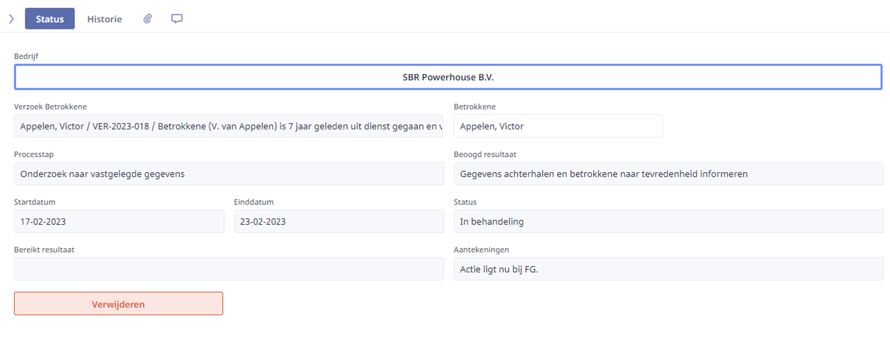Click the Verwijderen button
Image resolution: width=890 pixels, height=351 pixels.
tap(119, 304)
